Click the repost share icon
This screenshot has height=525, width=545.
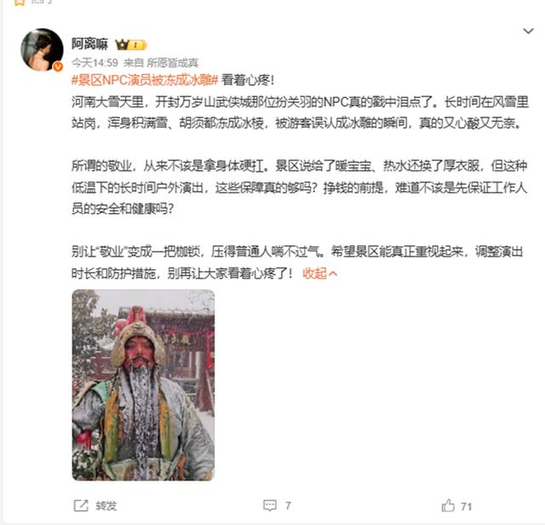tap(81, 505)
